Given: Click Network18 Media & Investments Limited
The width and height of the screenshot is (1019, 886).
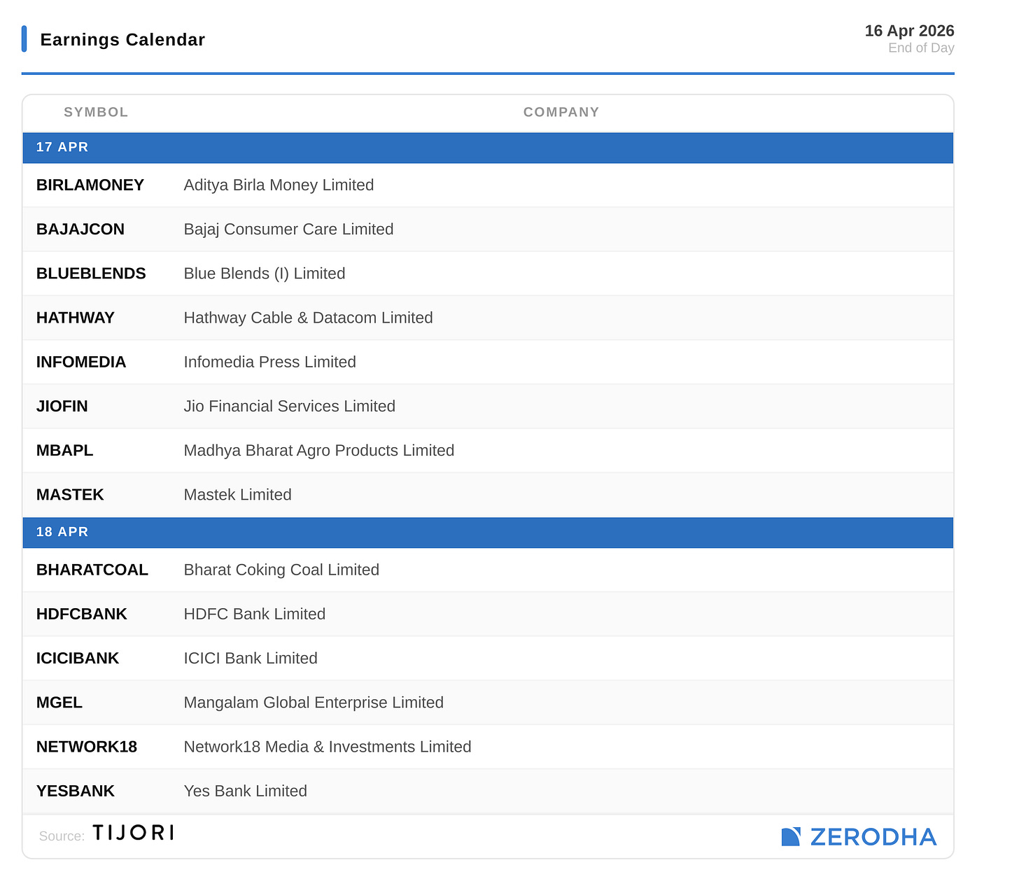Looking at the screenshot, I should pos(328,747).
